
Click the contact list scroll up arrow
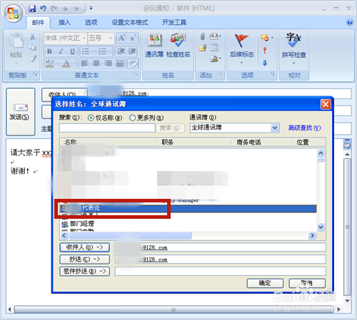321,153
